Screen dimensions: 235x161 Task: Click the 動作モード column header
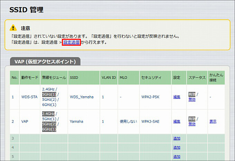(30, 78)
